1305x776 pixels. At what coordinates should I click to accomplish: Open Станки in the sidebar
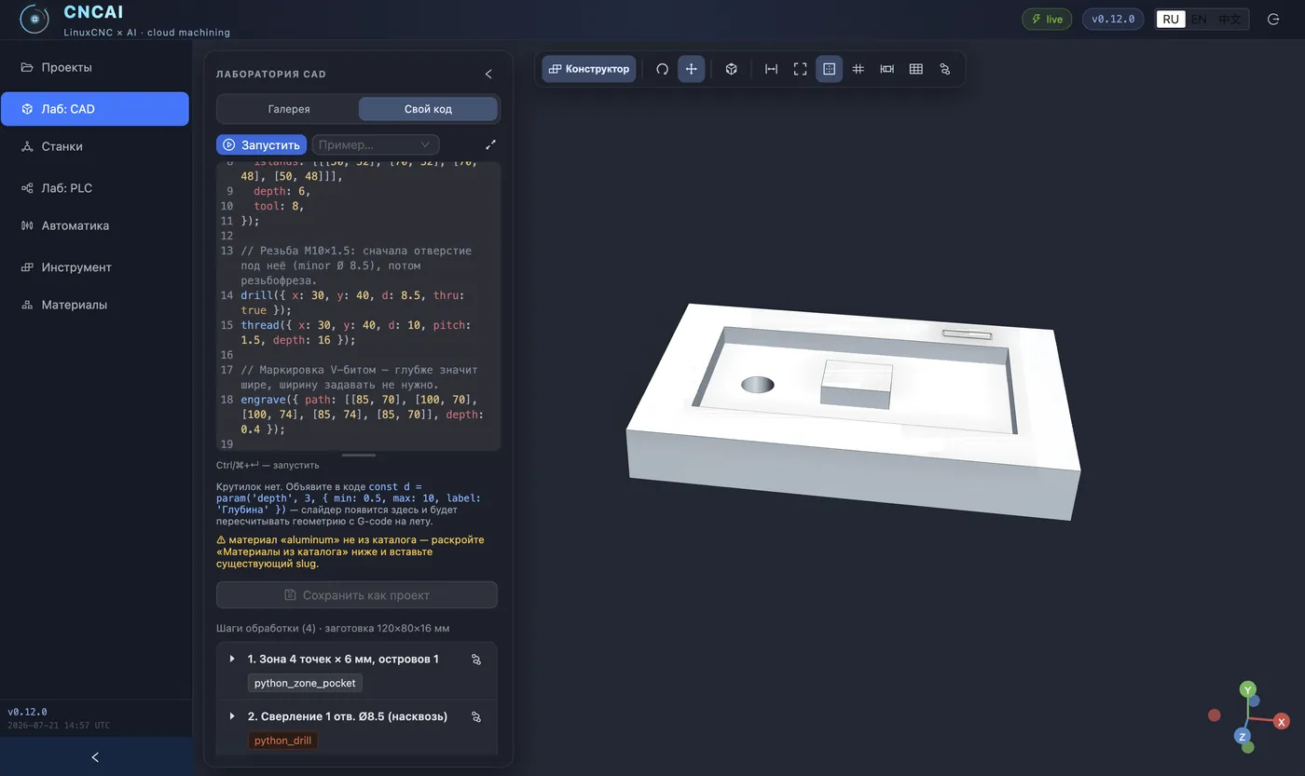(95, 146)
